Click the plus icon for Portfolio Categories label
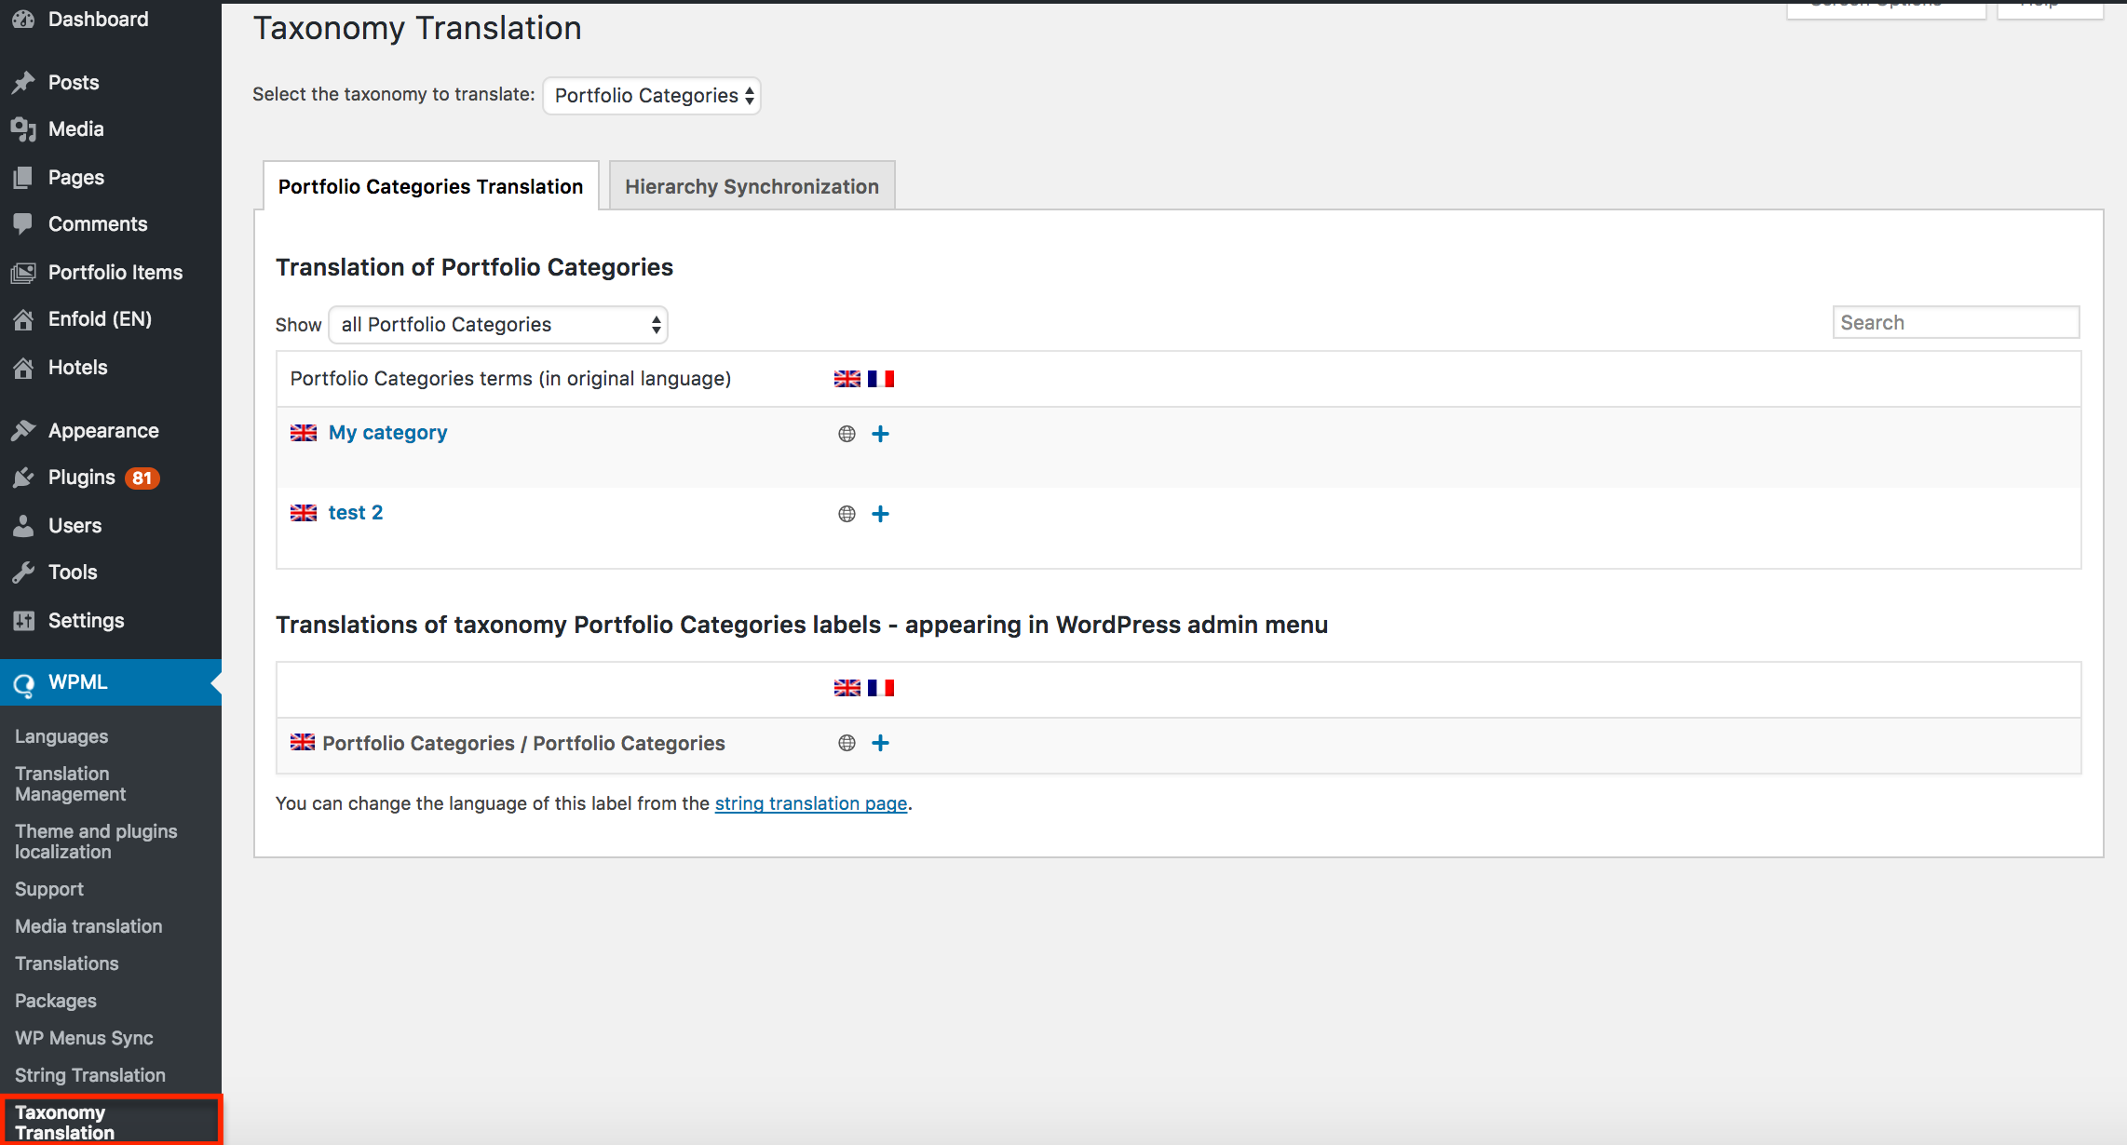Image resolution: width=2127 pixels, height=1145 pixels. tap(880, 743)
